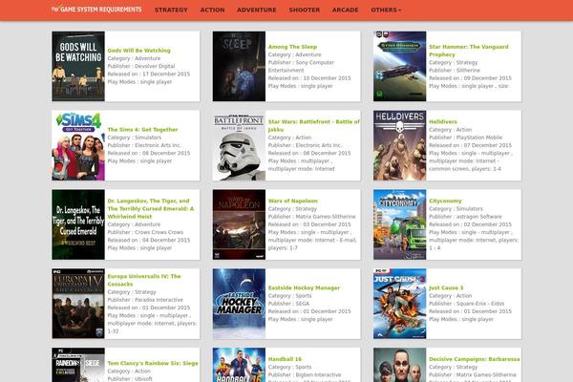Open the Dr. Langeskov cover image
The width and height of the screenshot is (573, 382).
pyautogui.click(x=78, y=224)
